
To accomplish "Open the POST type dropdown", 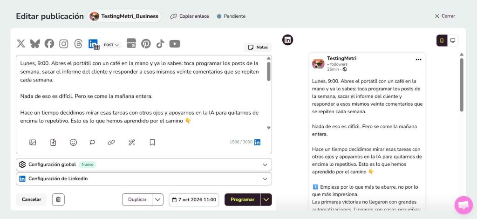I will 111,45.
